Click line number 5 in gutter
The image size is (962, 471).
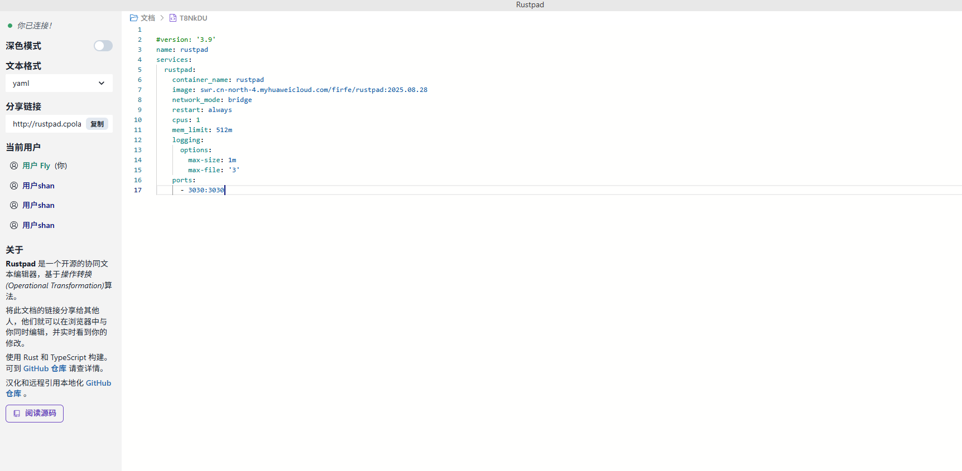(x=140, y=70)
